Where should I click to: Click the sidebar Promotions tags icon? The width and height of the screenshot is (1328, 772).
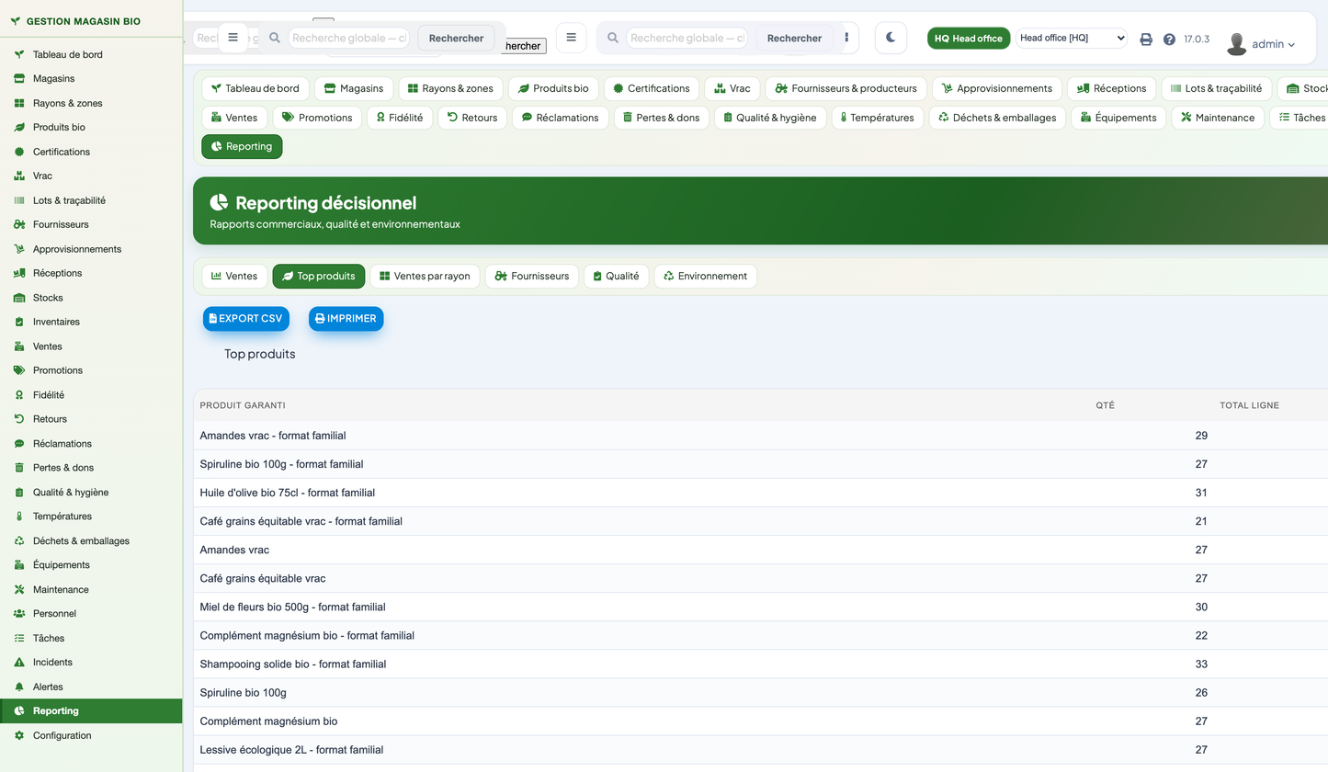point(18,370)
